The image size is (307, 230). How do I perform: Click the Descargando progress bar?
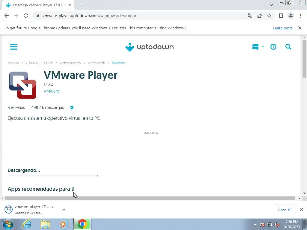click(x=53, y=175)
